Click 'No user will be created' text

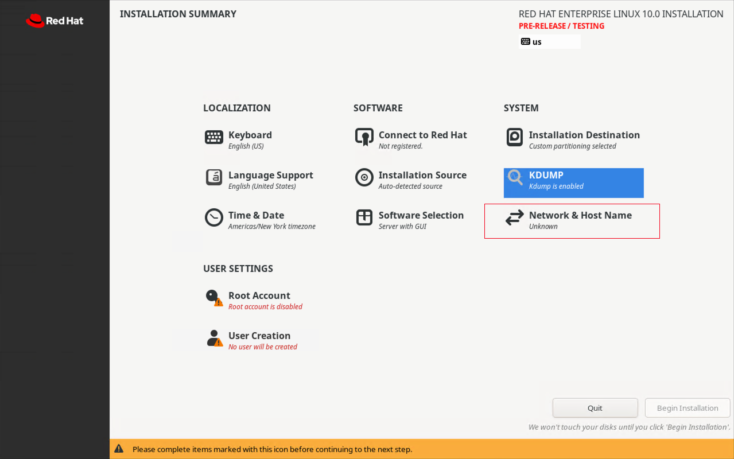tap(263, 347)
